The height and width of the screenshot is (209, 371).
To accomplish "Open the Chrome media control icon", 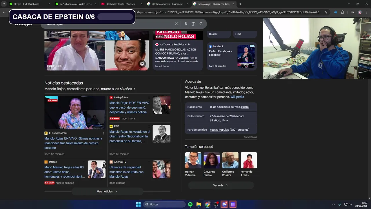I will click(353, 12).
